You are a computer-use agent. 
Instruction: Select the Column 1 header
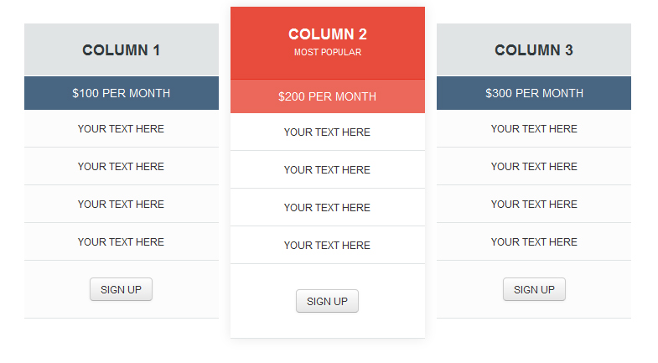(122, 50)
